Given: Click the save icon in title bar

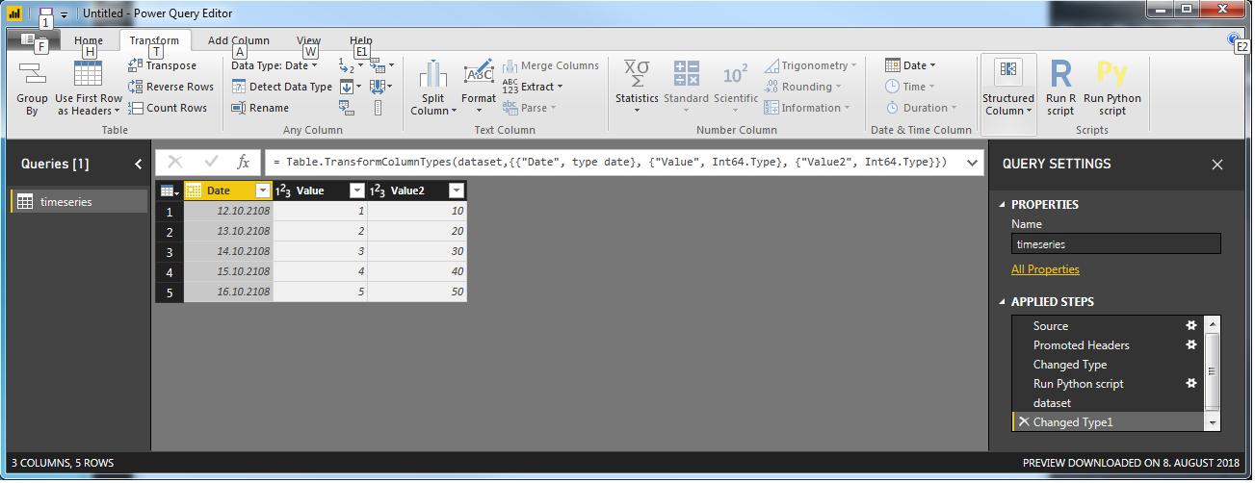Looking at the screenshot, I should 45,14.
